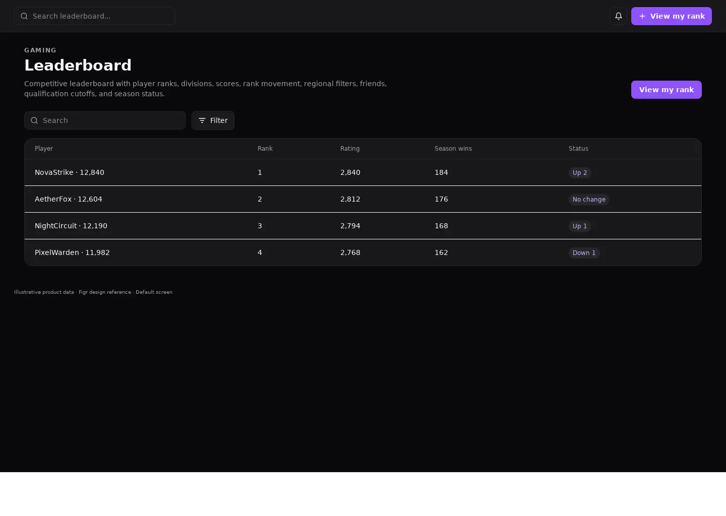Click the "GAMING" section label
The height and width of the screenshot is (516, 726).
click(40, 50)
